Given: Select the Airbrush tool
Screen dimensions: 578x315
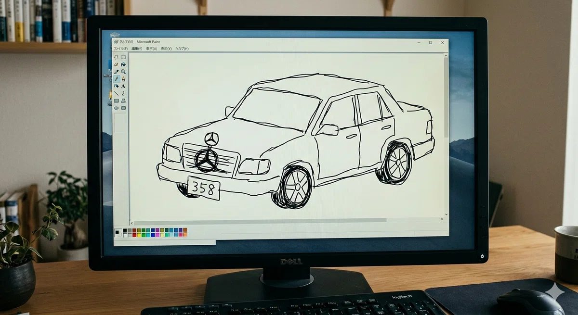Looking at the screenshot, I should [x=116, y=86].
